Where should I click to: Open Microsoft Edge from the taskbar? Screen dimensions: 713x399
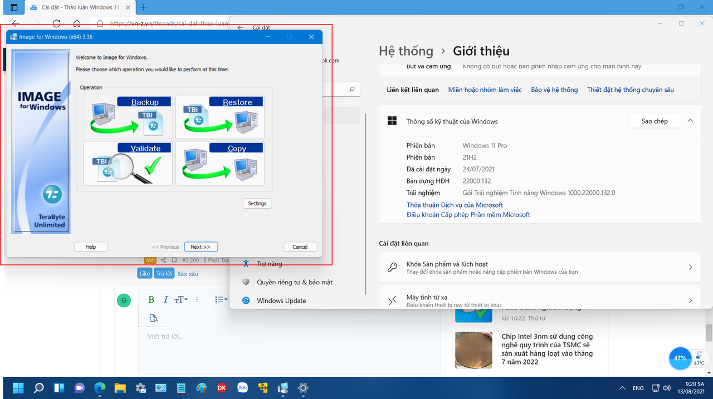[x=100, y=388]
